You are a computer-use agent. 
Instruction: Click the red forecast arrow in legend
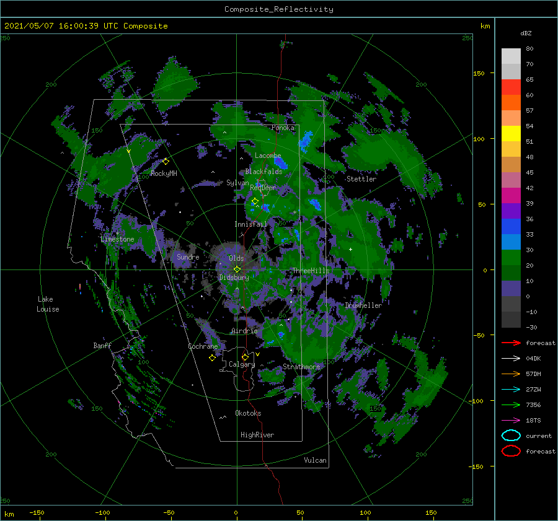tap(511, 343)
